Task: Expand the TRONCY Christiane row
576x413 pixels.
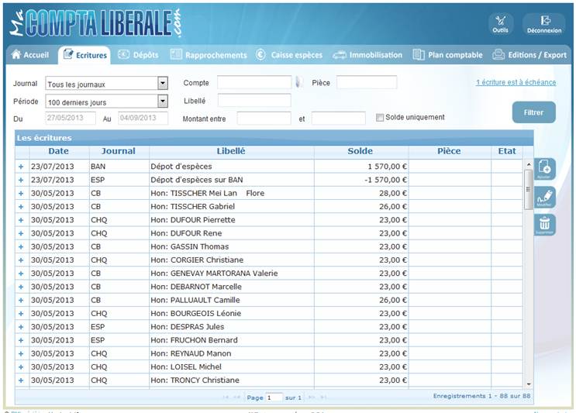Action: coord(21,380)
